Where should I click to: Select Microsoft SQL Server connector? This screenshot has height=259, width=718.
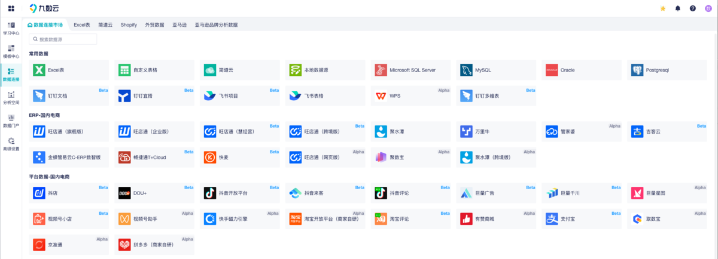(412, 70)
